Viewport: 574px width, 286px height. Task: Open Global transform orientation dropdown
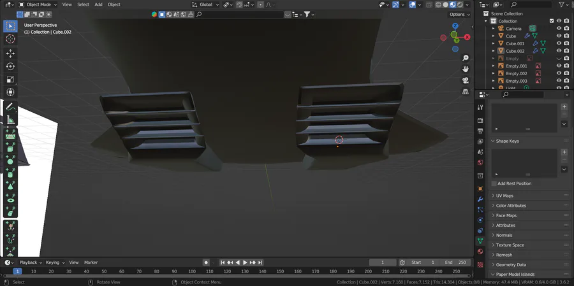coord(205,4)
